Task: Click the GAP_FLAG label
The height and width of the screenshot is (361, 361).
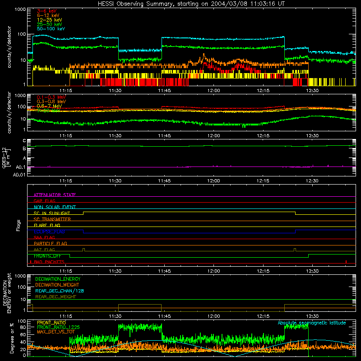Action: pos(44,201)
